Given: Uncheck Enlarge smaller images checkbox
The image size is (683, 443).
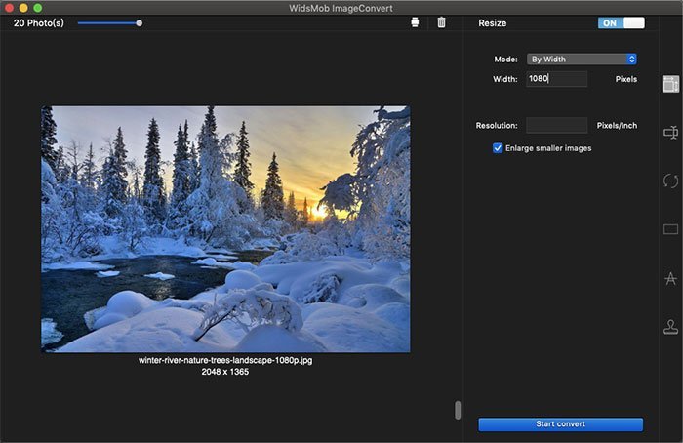Looking at the screenshot, I should 498,148.
